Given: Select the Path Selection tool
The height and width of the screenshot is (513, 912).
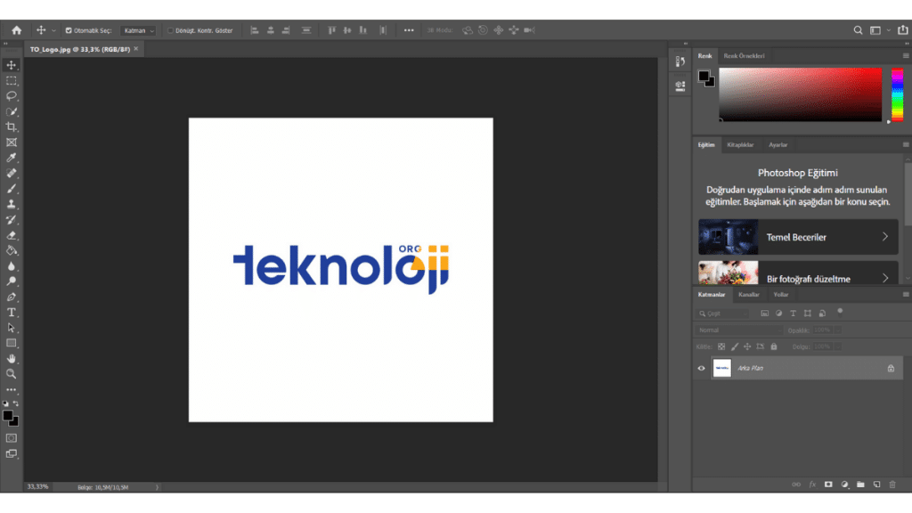Looking at the screenshot, I should (11, 328).
